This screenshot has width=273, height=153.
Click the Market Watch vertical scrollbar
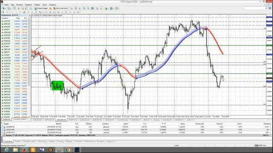[29, 52]
